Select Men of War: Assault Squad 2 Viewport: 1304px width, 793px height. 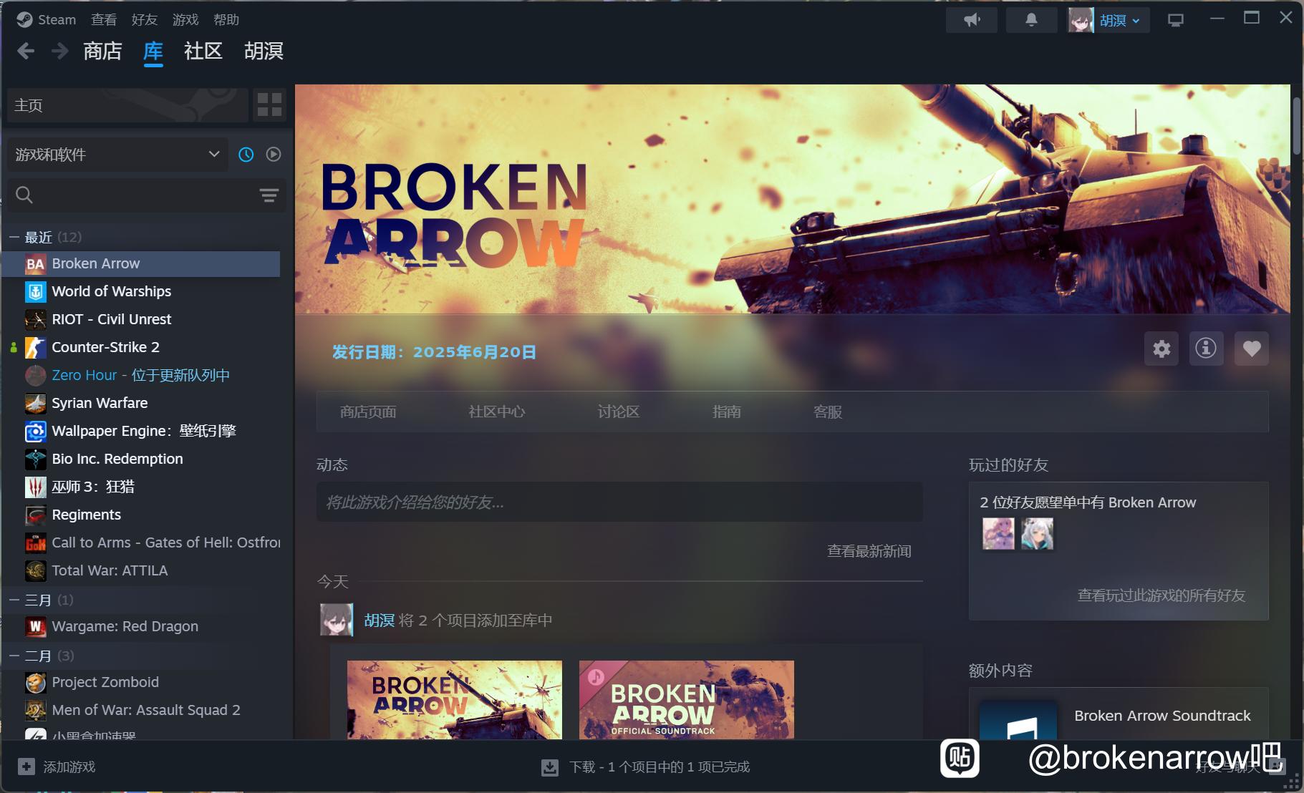[141, 710]
